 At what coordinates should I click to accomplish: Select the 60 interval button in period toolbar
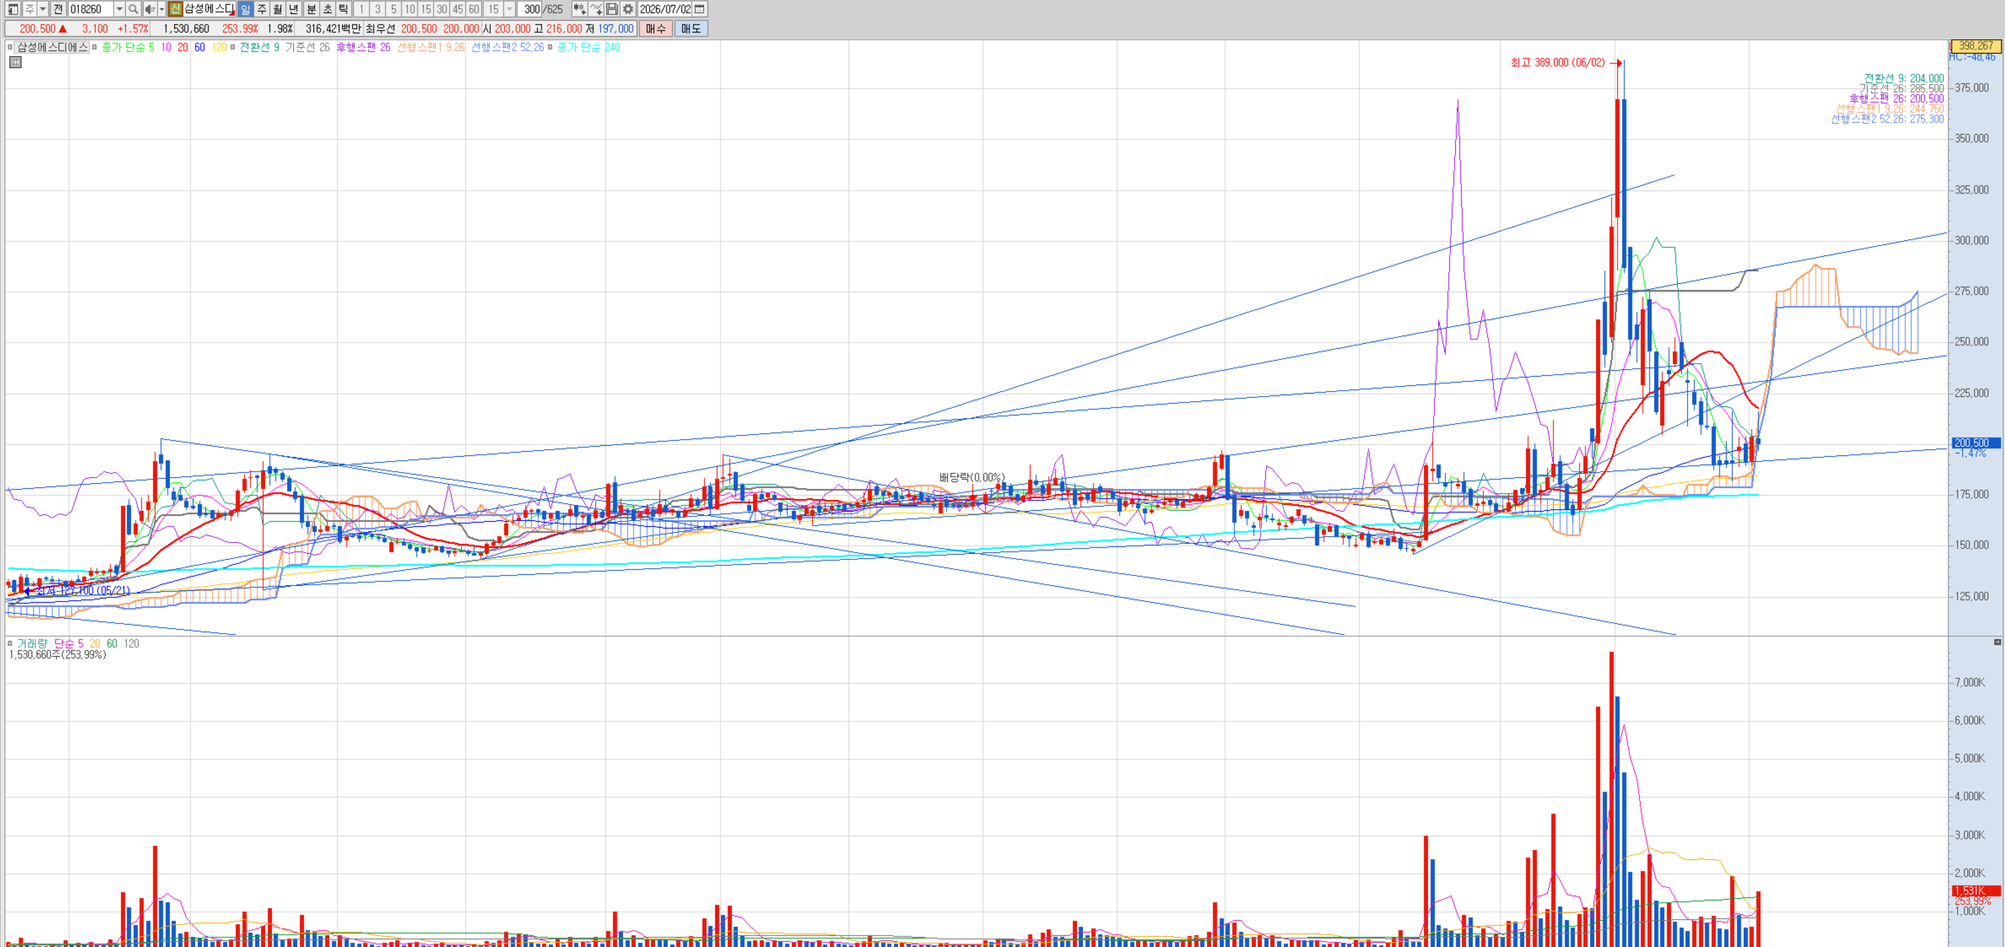coord(473,10)
